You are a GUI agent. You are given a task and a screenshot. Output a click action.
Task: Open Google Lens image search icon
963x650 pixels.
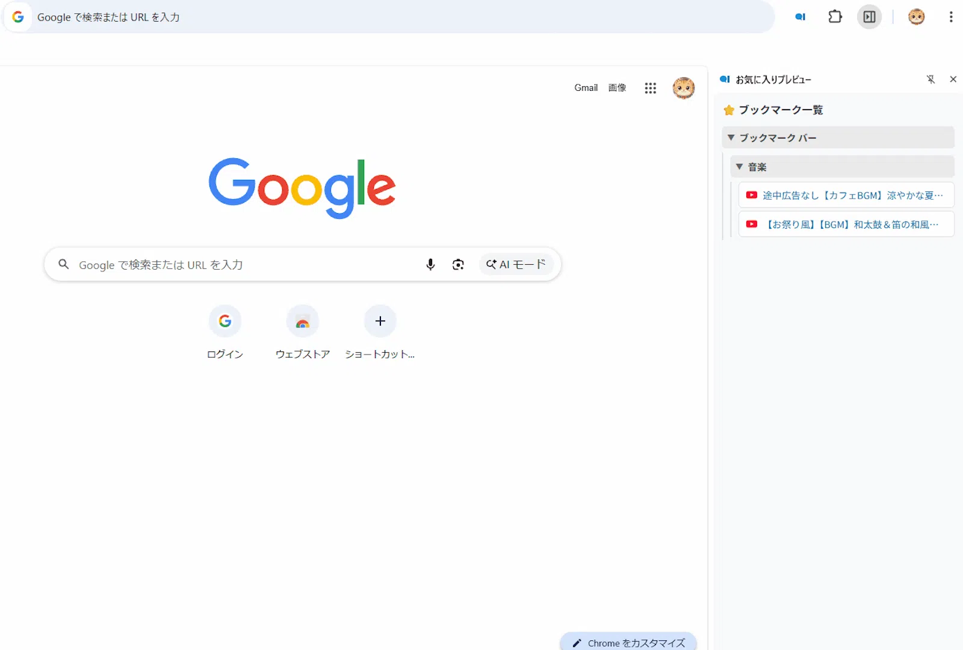tap(458, 264)
